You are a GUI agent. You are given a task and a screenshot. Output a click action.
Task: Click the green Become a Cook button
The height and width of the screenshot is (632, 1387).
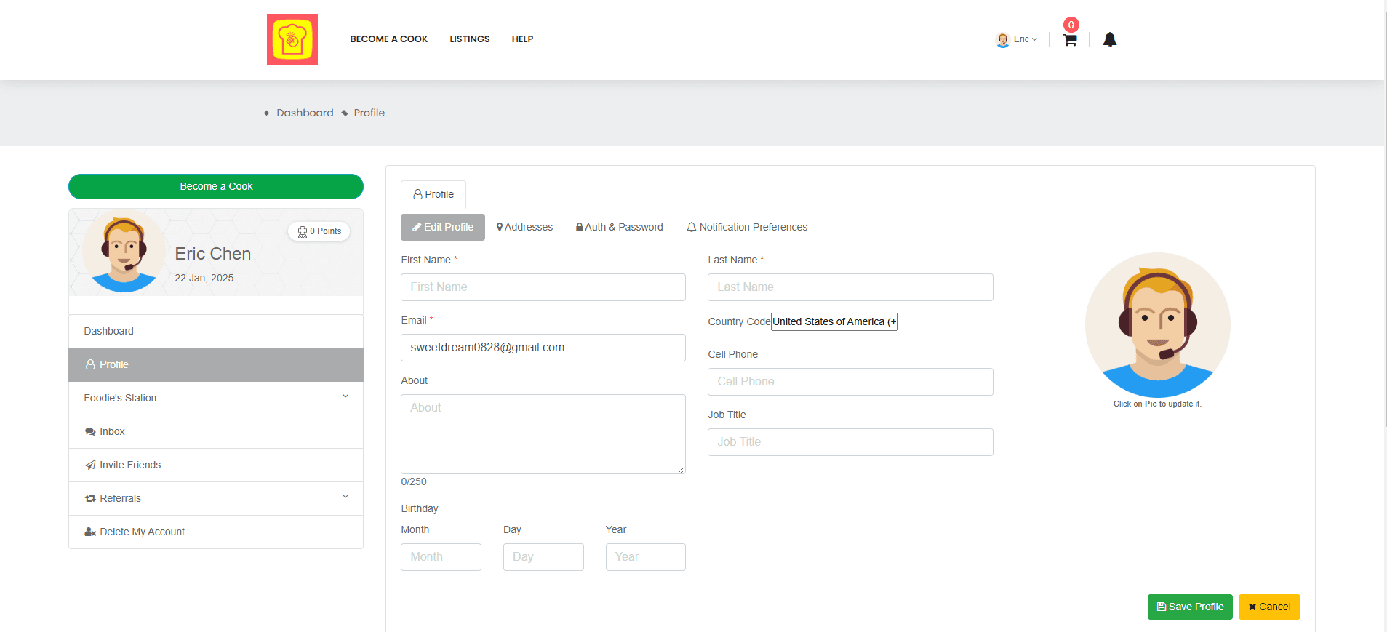216,186
